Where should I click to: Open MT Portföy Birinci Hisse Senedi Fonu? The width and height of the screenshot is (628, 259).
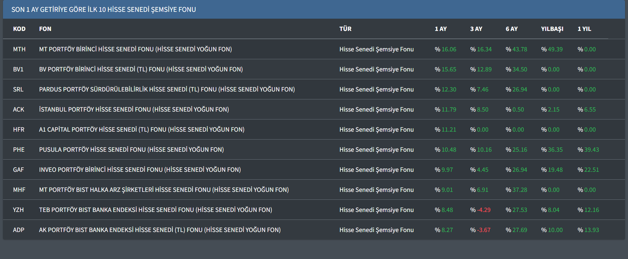click(135, 49)
